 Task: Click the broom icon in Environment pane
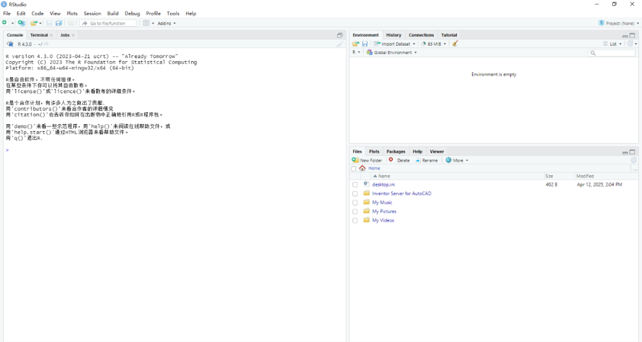coord(455,44)
